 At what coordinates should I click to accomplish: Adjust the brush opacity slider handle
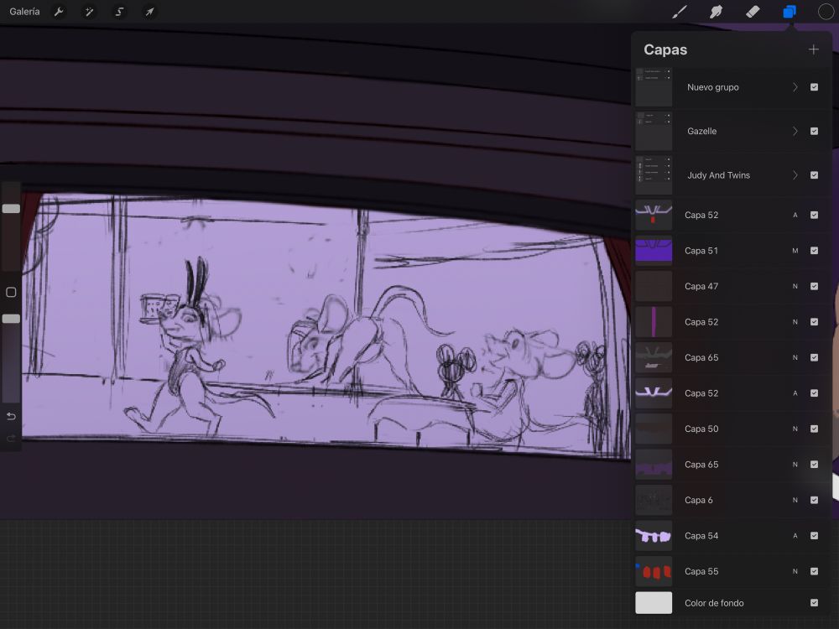(11, 319)
